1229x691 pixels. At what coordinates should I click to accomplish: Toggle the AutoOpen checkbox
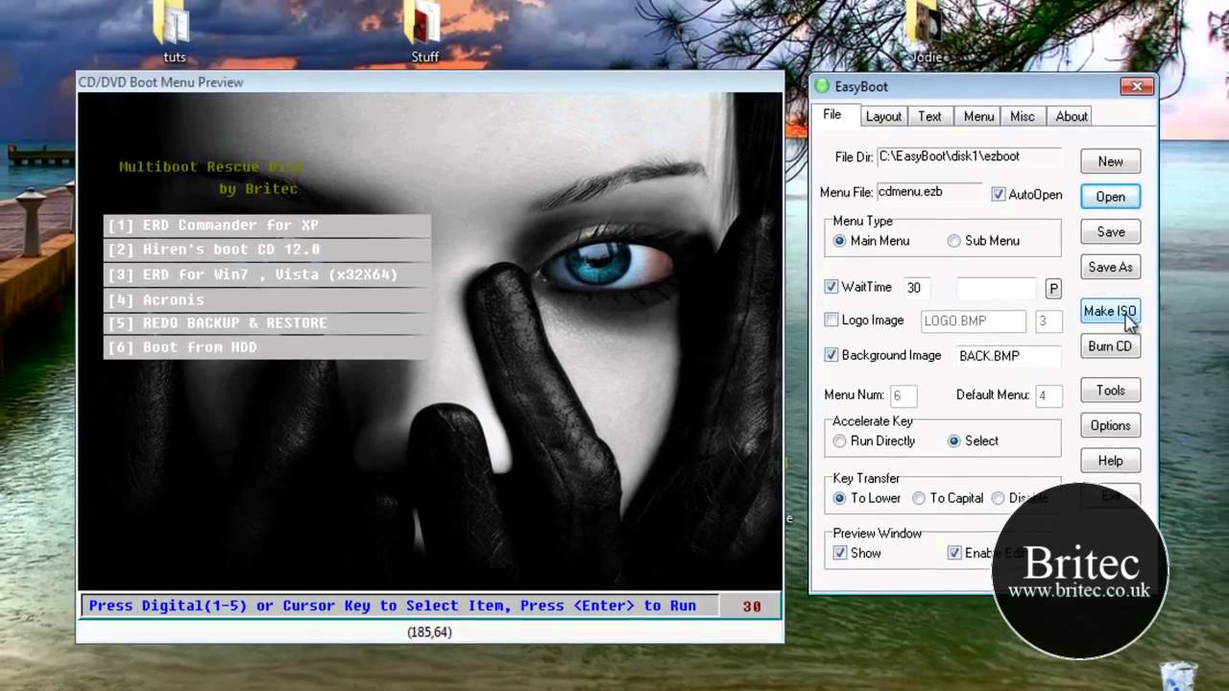click(x=999, y=194)
